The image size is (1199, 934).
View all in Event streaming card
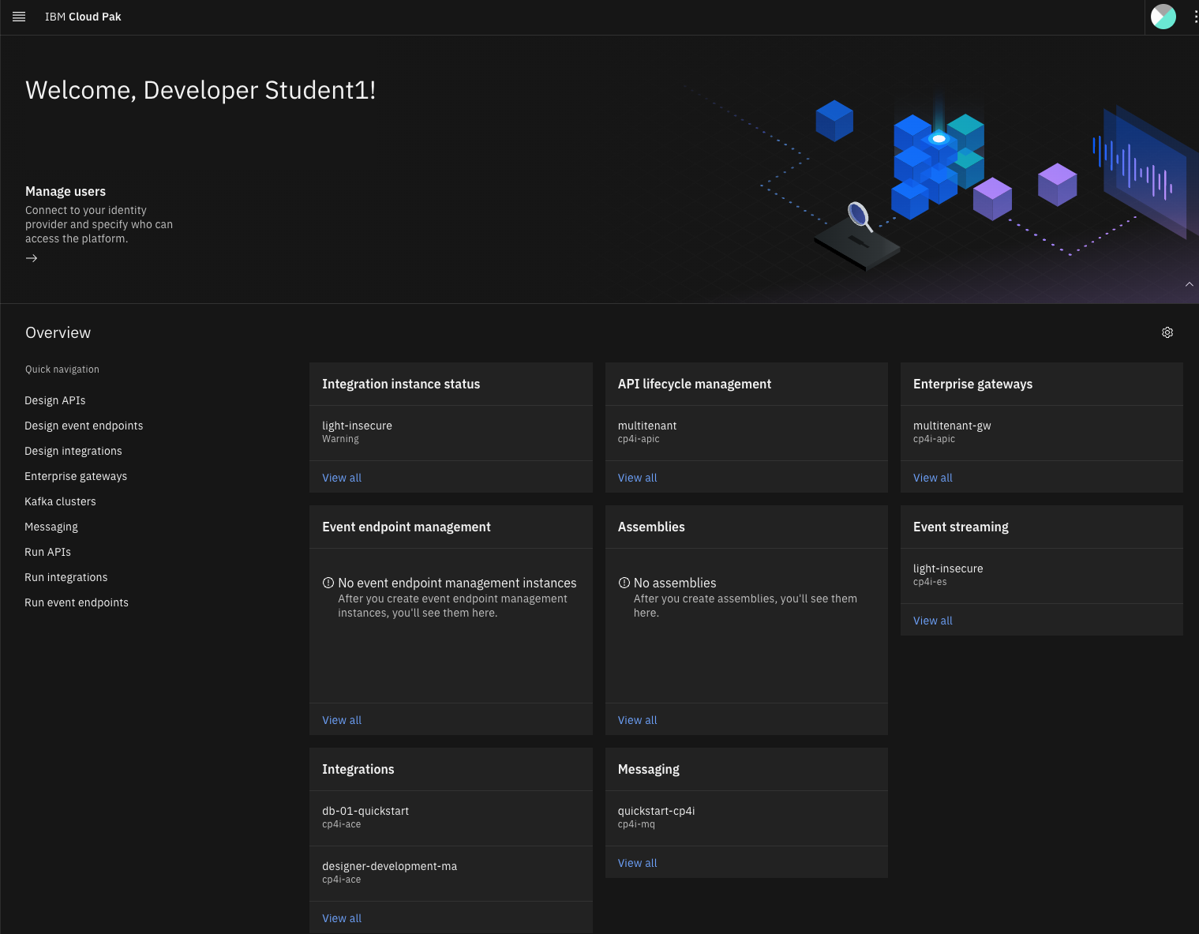pyautogui.click(x=933, y=621)
